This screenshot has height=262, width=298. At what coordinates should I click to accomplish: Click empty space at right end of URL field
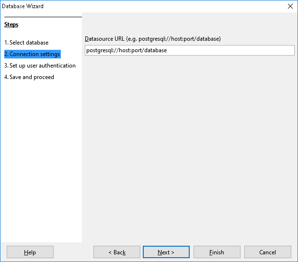tap(268, 50)
